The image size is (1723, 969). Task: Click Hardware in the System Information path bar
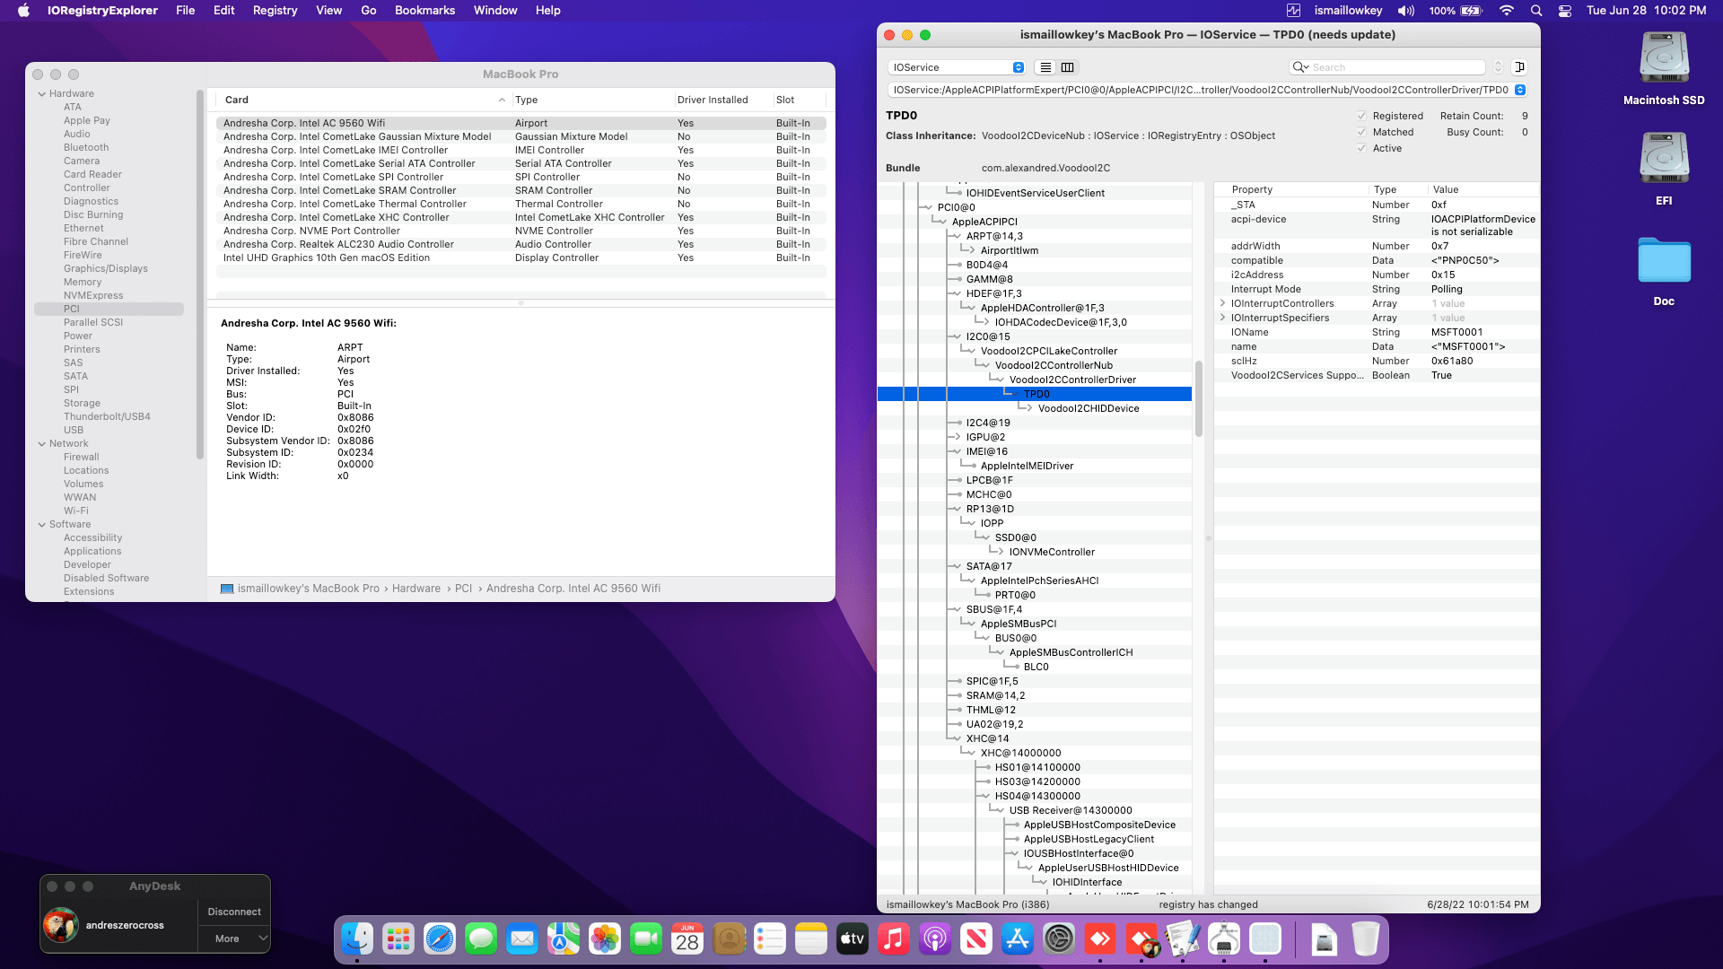click(416, 589)
